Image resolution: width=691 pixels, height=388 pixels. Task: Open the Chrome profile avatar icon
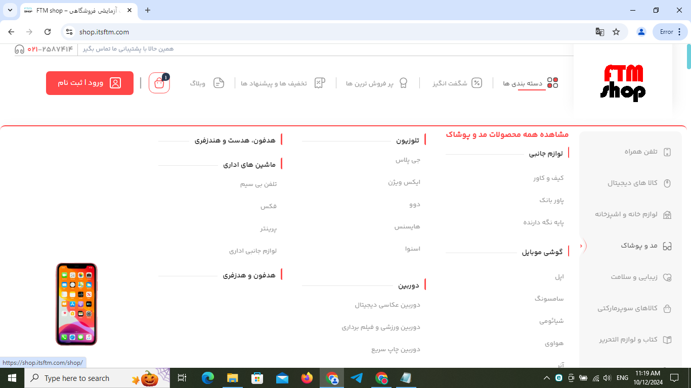click(641, 32)
